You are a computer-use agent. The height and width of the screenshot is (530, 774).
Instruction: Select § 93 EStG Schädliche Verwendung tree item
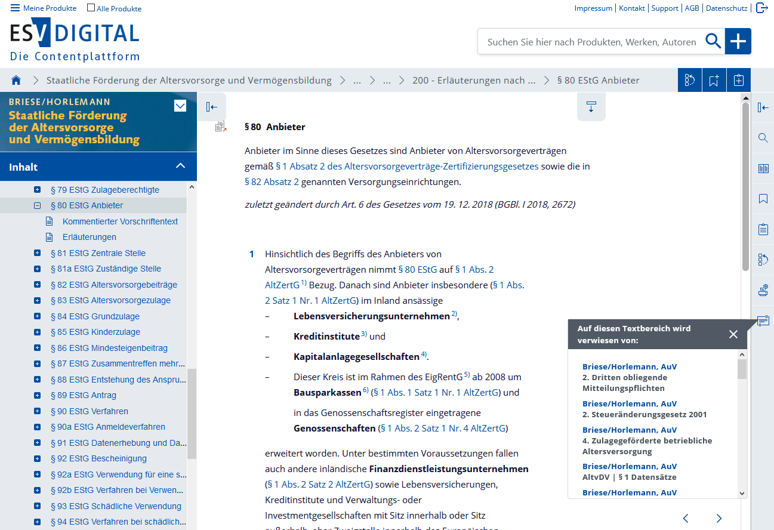pyautogui.click(x=116, y=506)
